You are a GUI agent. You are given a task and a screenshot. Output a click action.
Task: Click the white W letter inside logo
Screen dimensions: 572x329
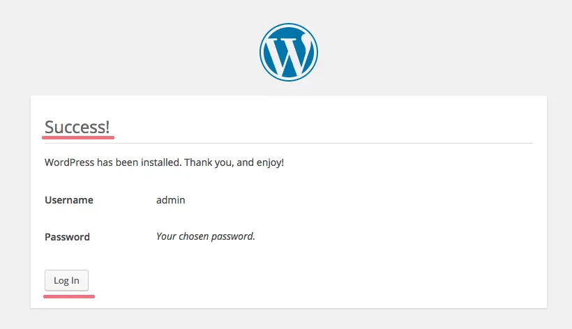coord(288,54)
